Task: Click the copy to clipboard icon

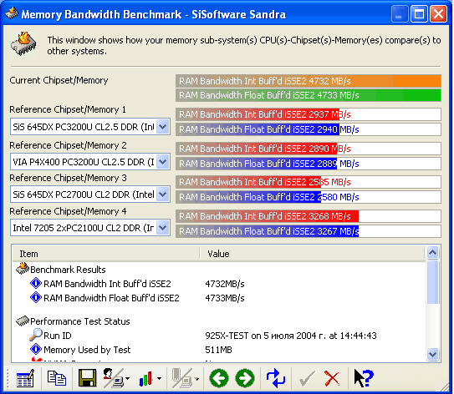Action: click(57, 378)
